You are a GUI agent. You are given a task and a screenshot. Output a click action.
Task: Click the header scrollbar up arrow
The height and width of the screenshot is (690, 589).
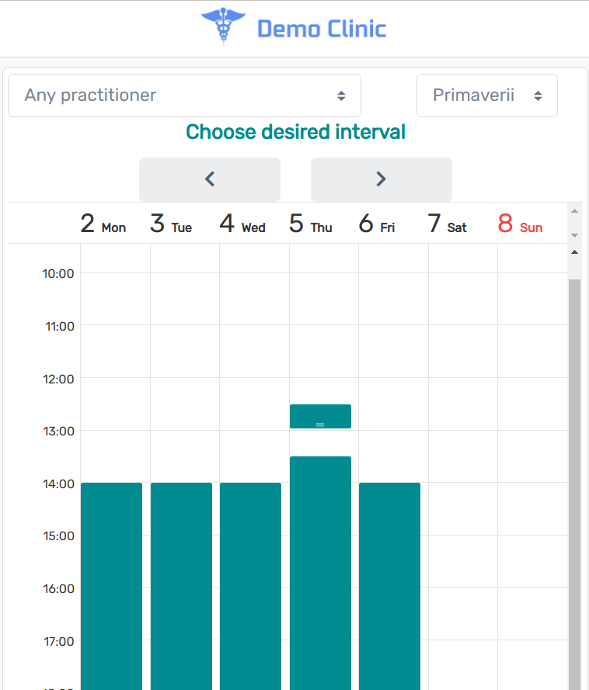575,210
